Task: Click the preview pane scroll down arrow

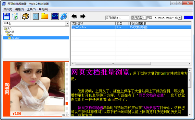Action: 190,115
